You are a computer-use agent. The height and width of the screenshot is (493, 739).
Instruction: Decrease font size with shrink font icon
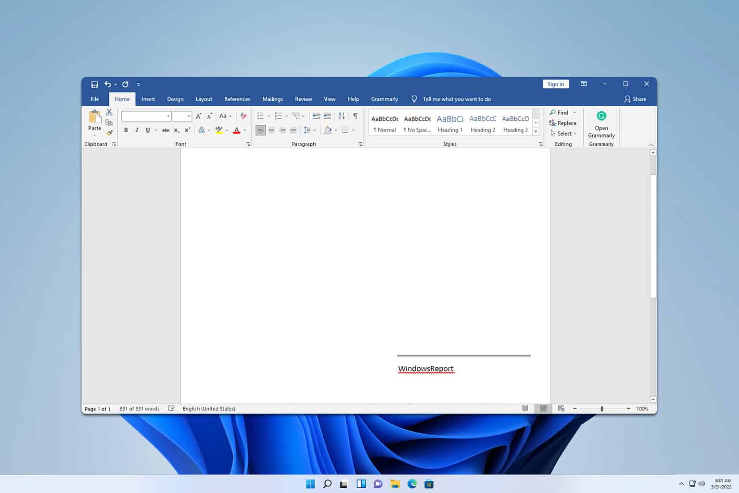click(x=209, y=116)
